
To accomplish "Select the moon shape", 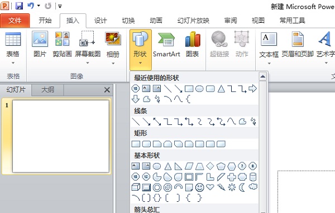I will click(x=242, y=187).
